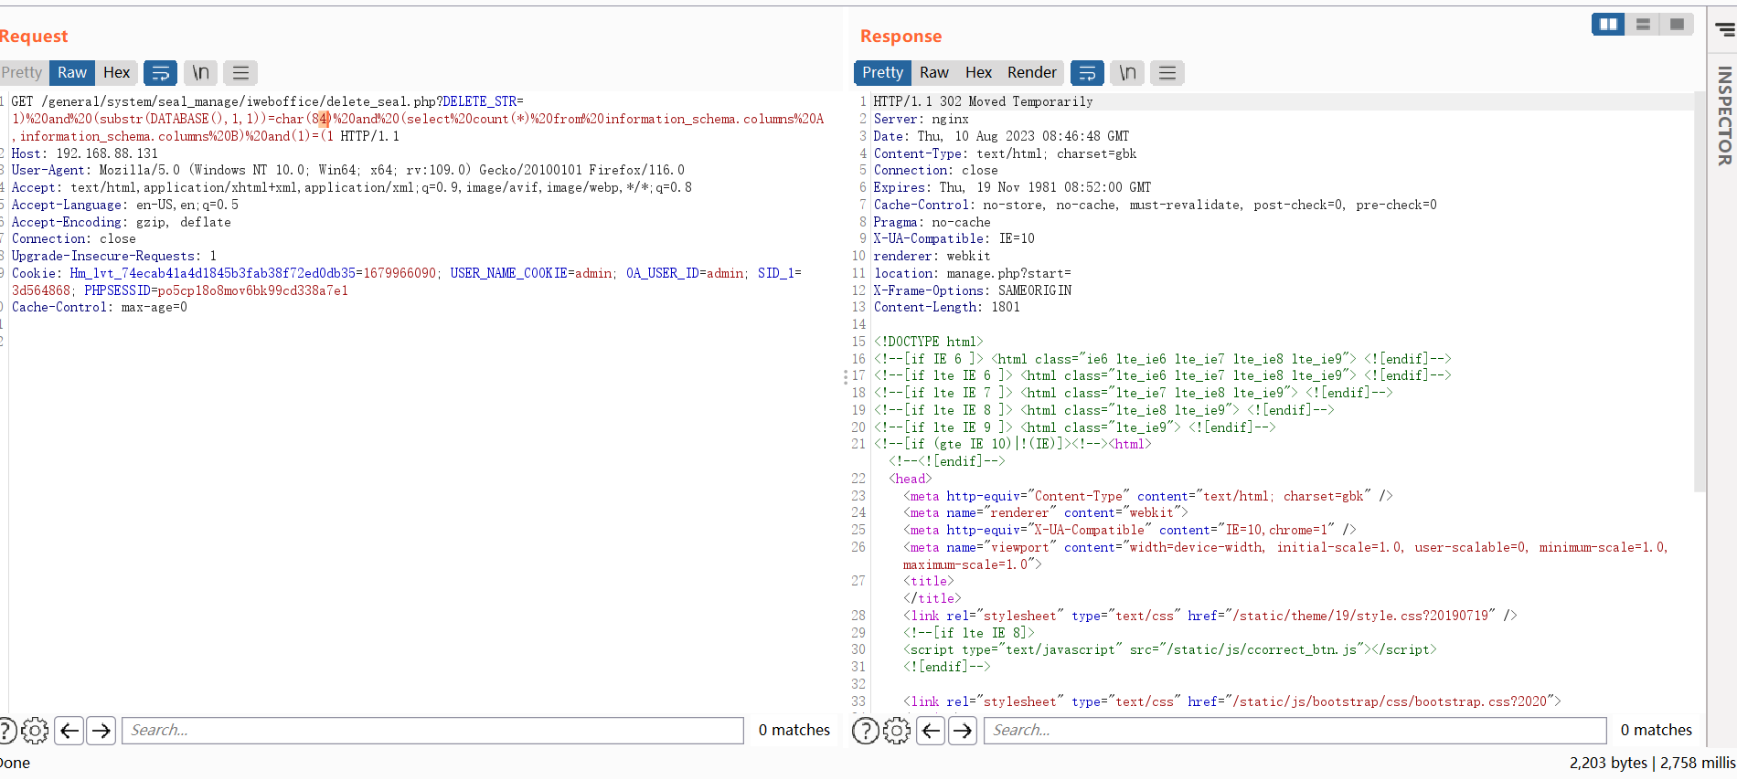Screen dimensions: 1737x780
Task: Open the Render tab in Response panel
Action: click(1032, 72)
